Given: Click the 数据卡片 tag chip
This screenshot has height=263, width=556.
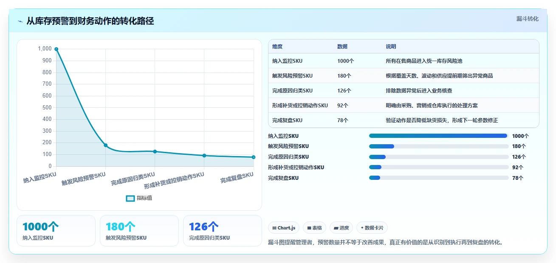Looking at the screenshot, I should (x=372, y=228).
